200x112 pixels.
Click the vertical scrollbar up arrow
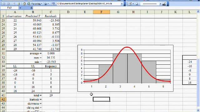click(198, 12)
